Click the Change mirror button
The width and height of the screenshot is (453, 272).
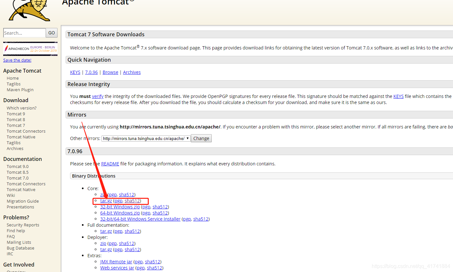click(201, 138)
